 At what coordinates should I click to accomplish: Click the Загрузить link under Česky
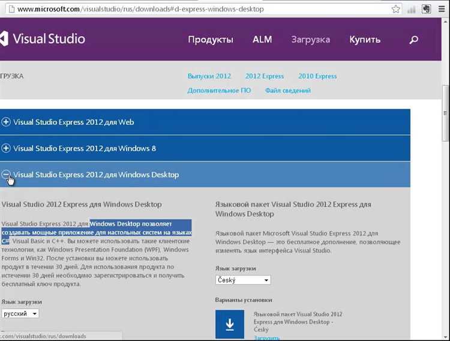coord(266,338)
